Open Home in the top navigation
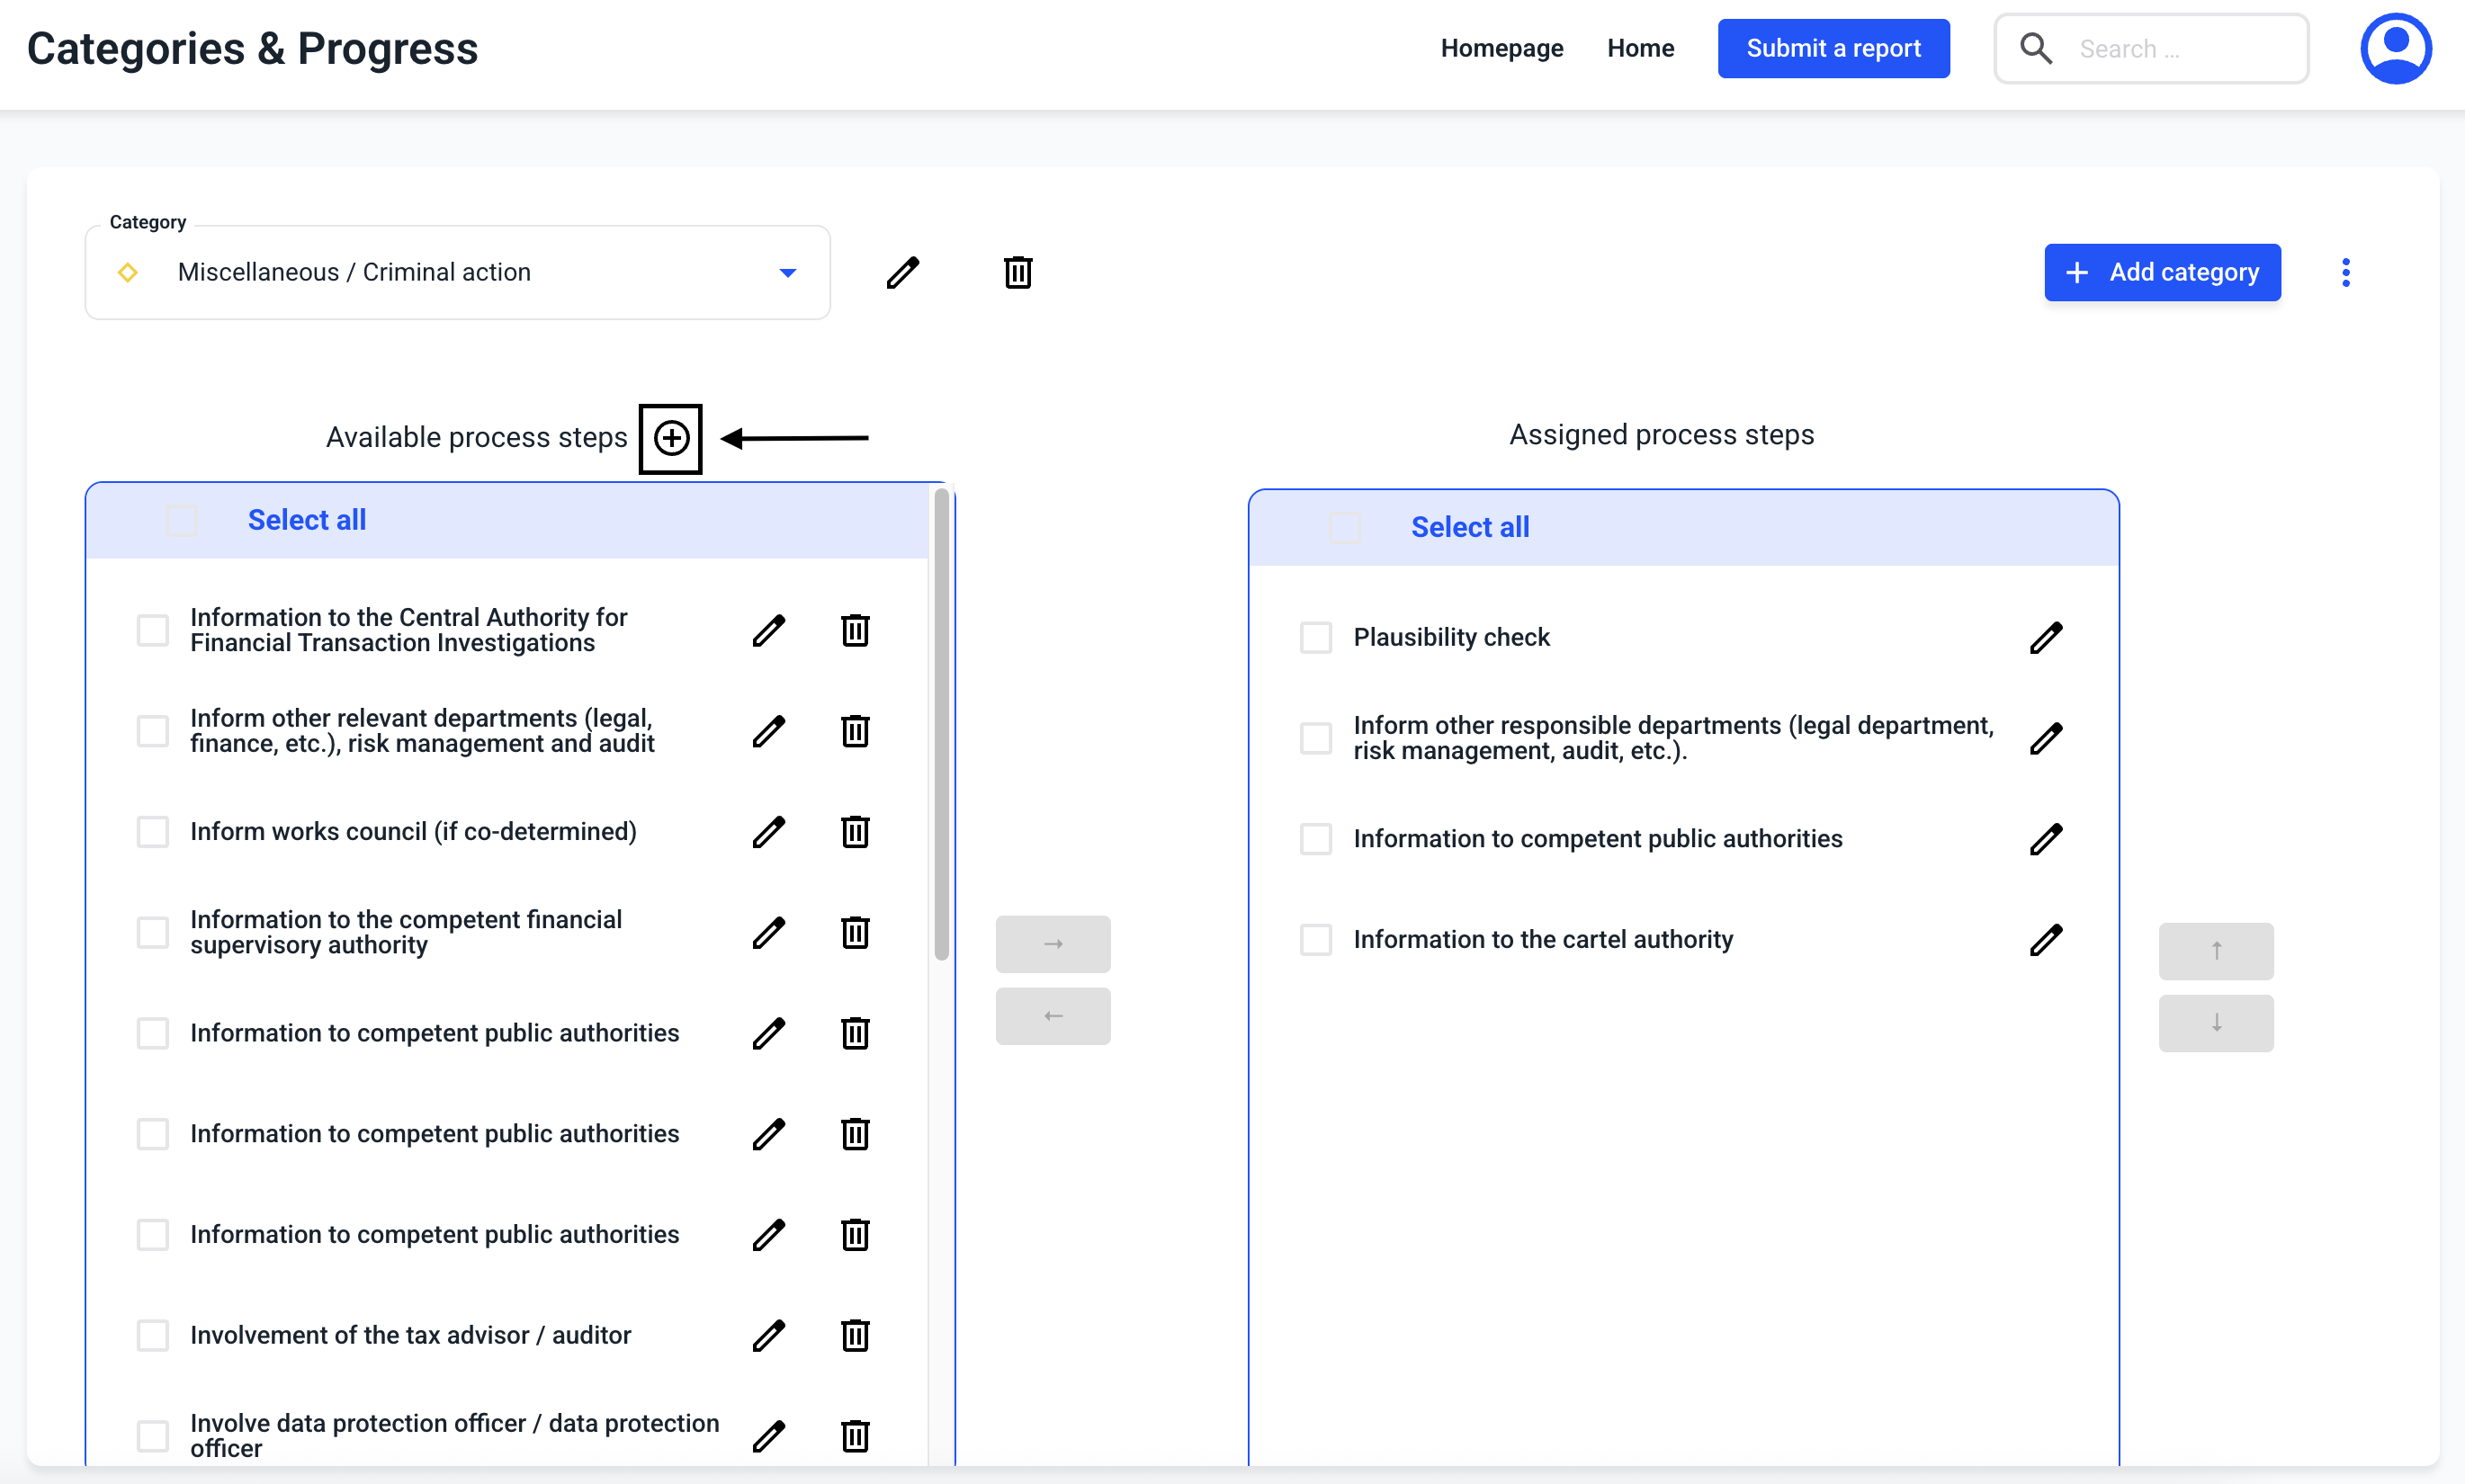Screen dimensions: 2465x1484 coord(1640,48)
